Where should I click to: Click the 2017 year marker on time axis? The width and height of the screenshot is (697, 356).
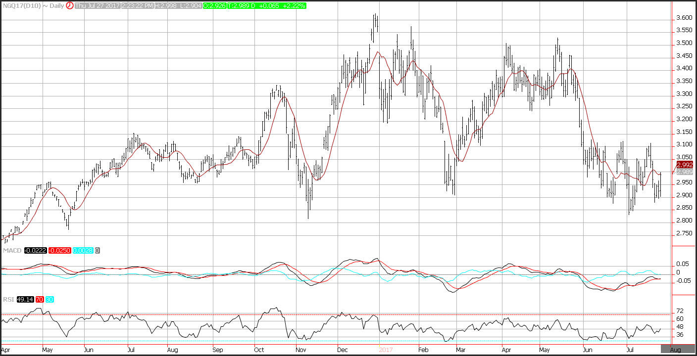click(x=386, y=350)
